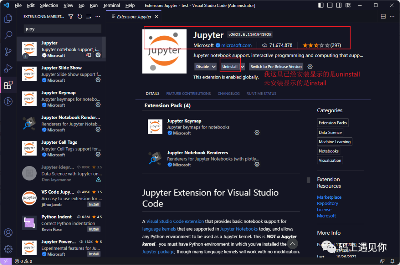
Task: Switch to Changelog tab
Action: [x=229, y=94]
